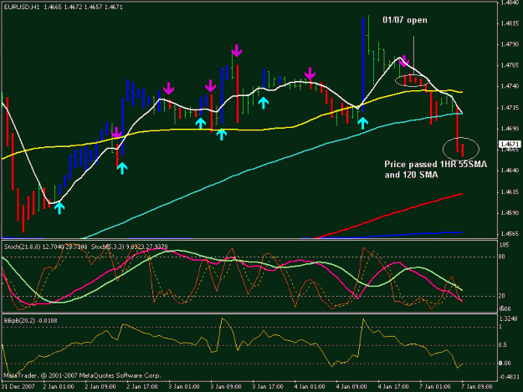Click the "2 Jan 09:00" time label
This screenshot has height=392, width=523.
point(100,387)
